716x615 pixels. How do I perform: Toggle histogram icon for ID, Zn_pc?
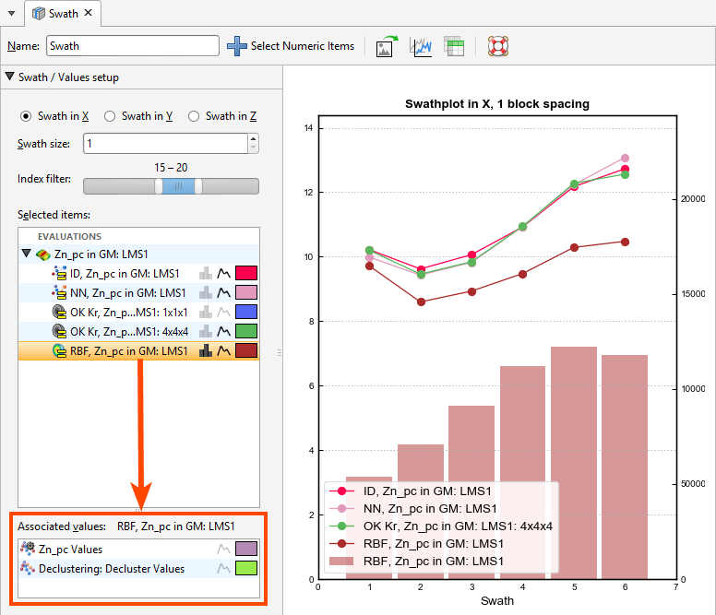point(206,273)
